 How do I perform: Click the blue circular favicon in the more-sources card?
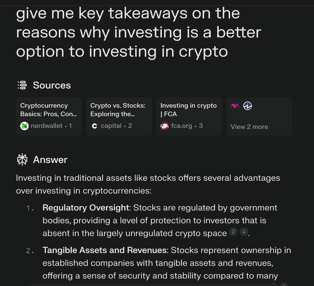[x=248, y=106]
